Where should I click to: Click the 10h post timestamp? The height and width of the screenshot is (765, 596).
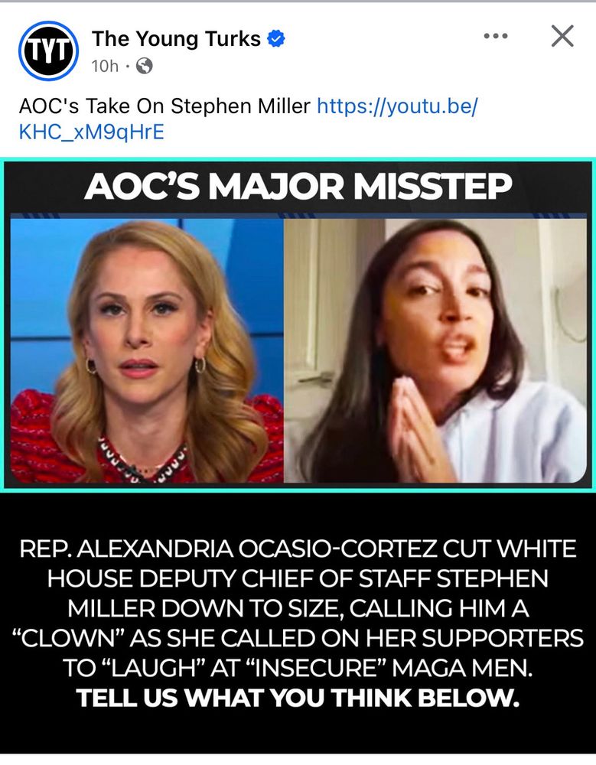(105, 66)
